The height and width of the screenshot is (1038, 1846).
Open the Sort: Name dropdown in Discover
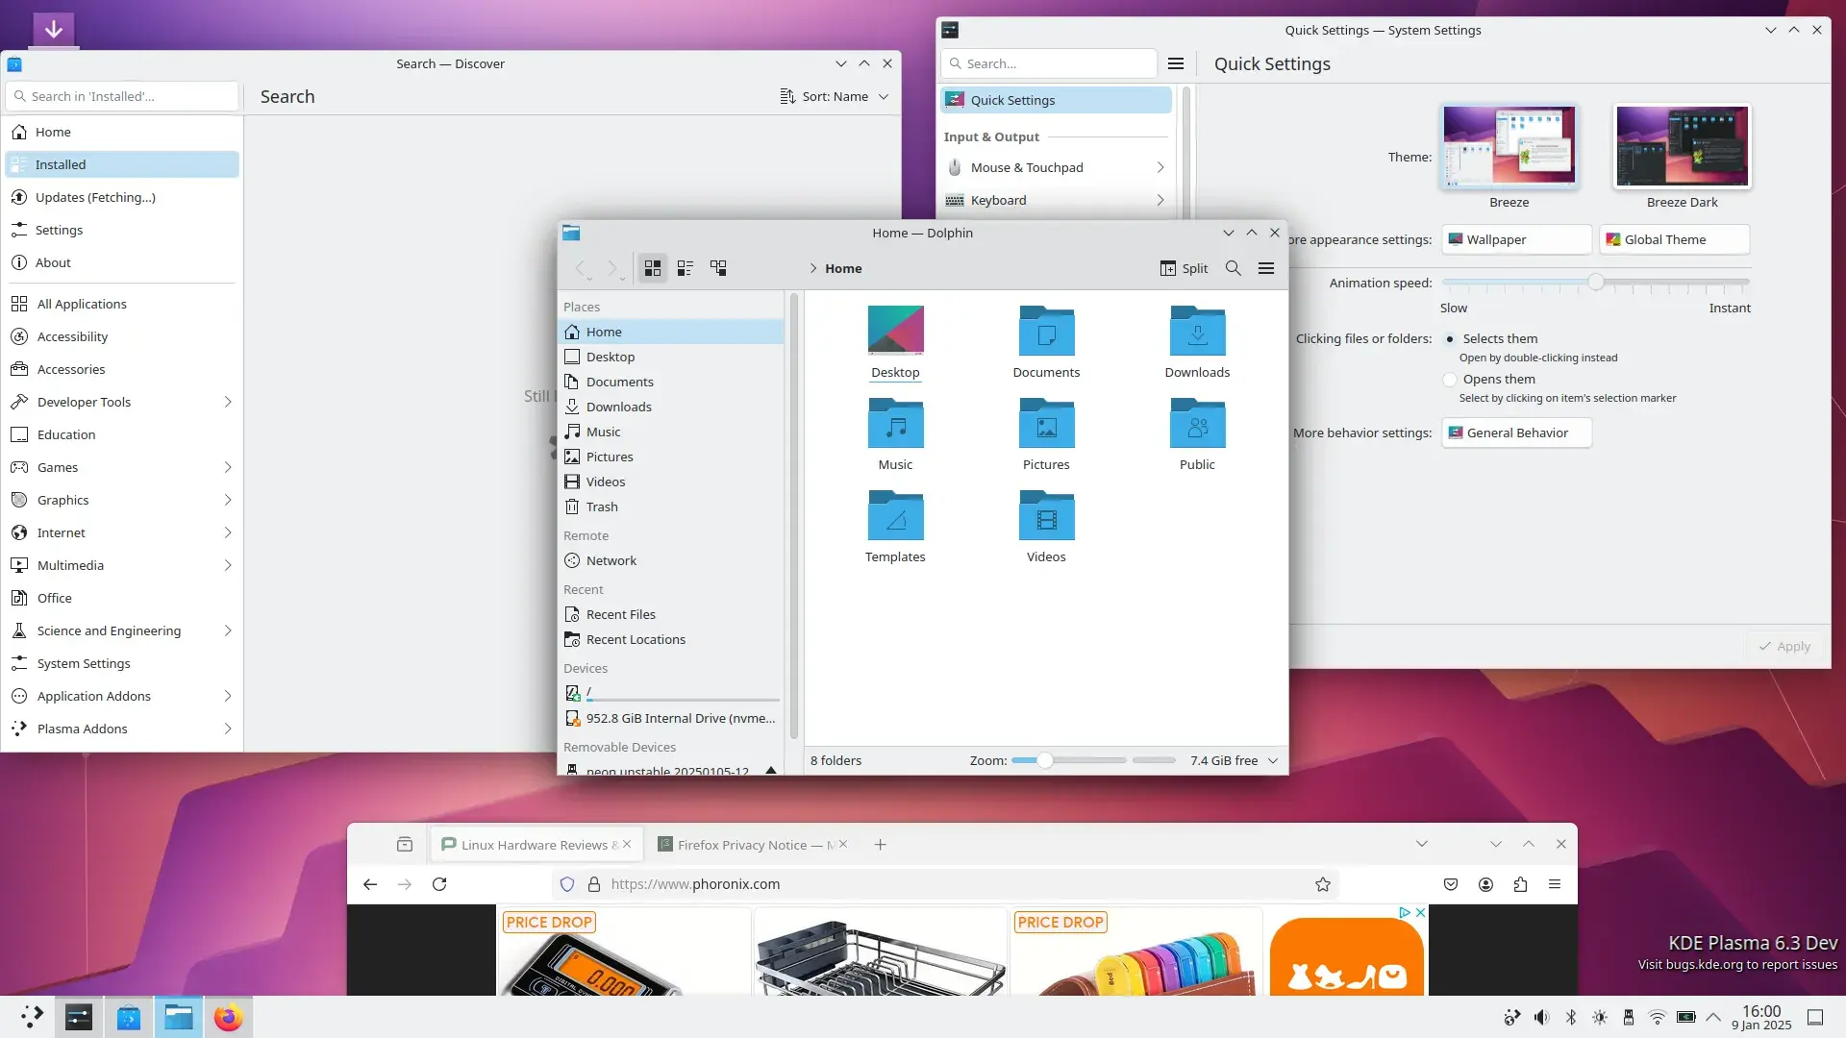click(834, 96)
